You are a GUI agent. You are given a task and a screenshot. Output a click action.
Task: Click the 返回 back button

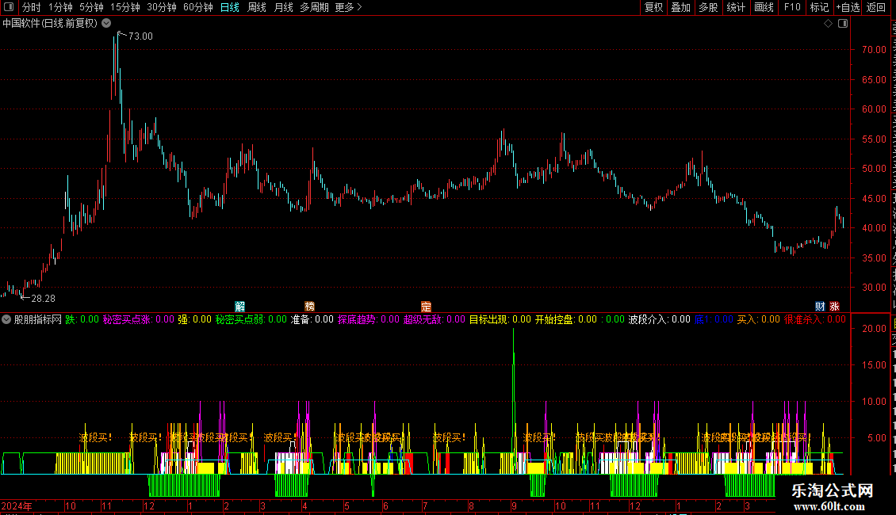pos(876,7)
